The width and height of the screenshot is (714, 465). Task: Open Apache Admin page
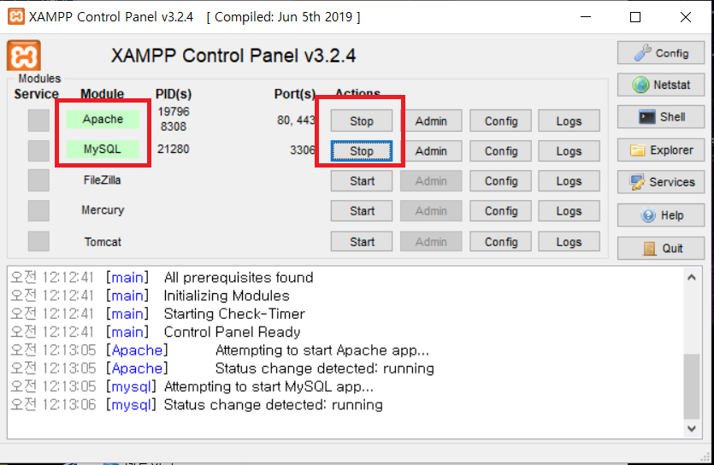(x=431, y=121)
